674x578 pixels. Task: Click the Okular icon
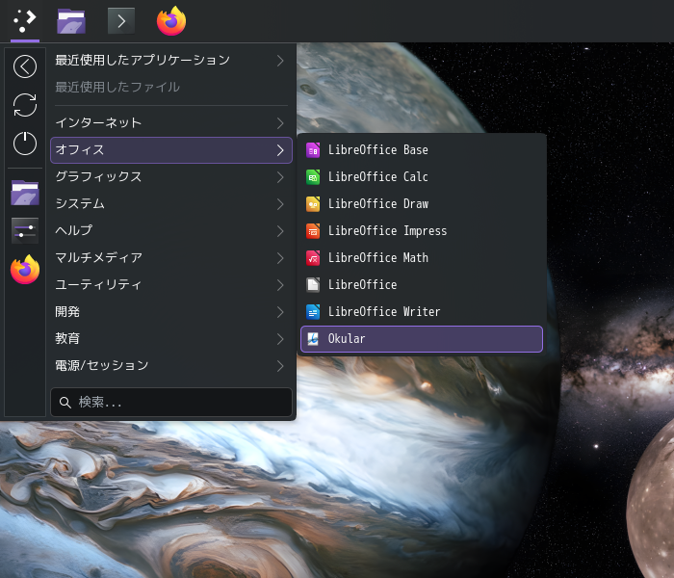[x=313, y=339]
